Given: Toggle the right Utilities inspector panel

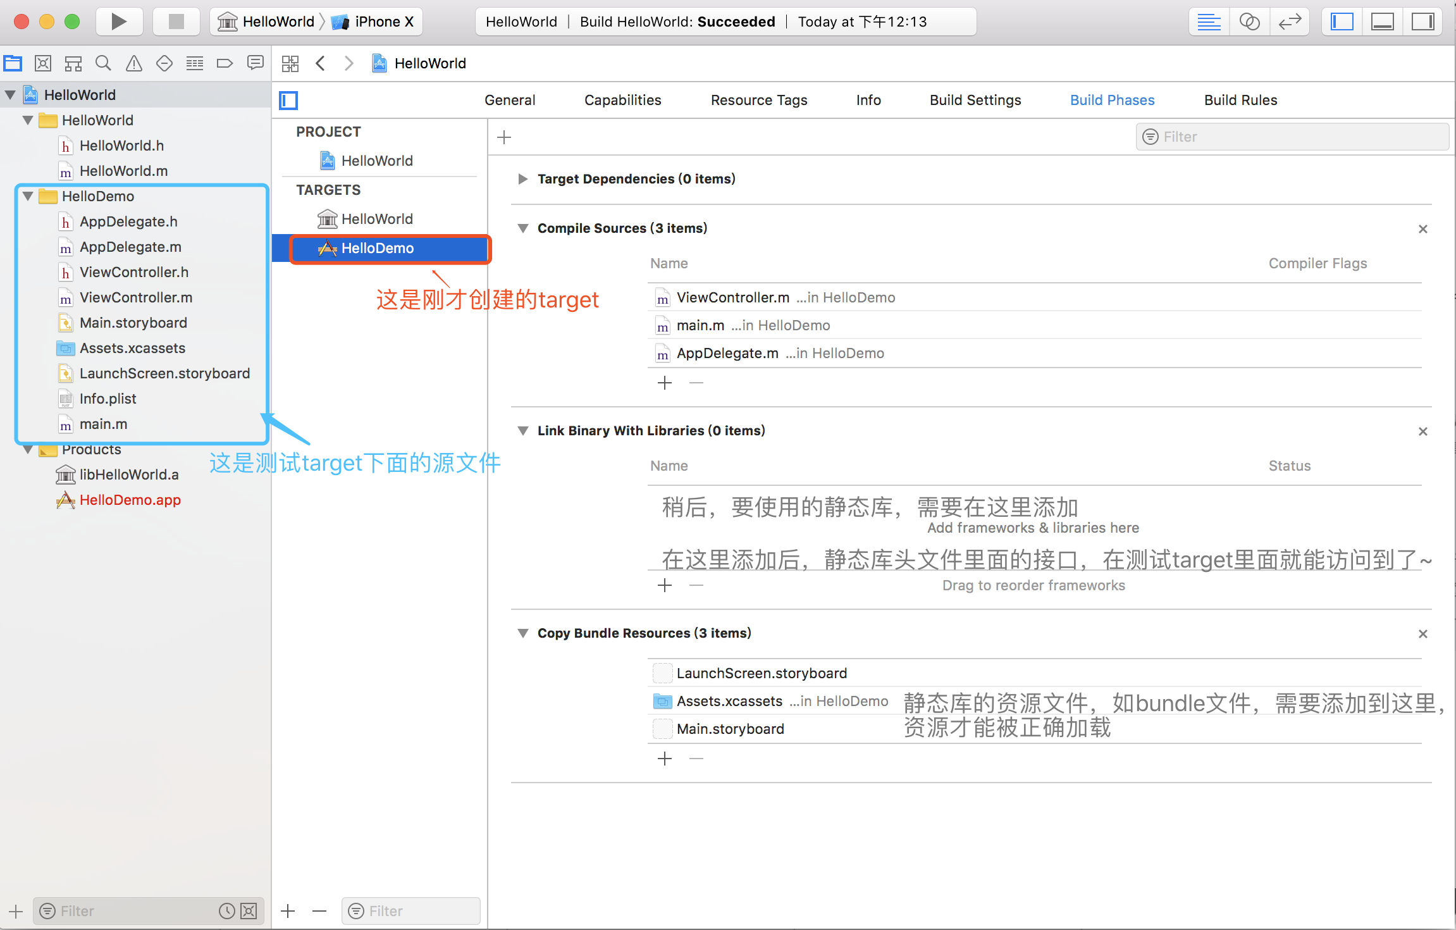Looking at the screenshot, I should click(x=1422, y=22).
